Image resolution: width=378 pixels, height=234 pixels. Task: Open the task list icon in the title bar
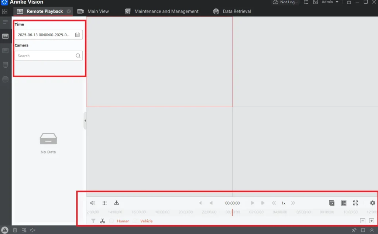(306, 2)
